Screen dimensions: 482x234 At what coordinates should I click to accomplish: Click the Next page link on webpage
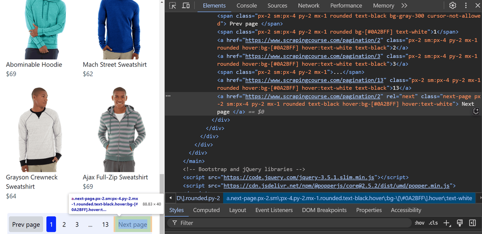click(133, 225)
